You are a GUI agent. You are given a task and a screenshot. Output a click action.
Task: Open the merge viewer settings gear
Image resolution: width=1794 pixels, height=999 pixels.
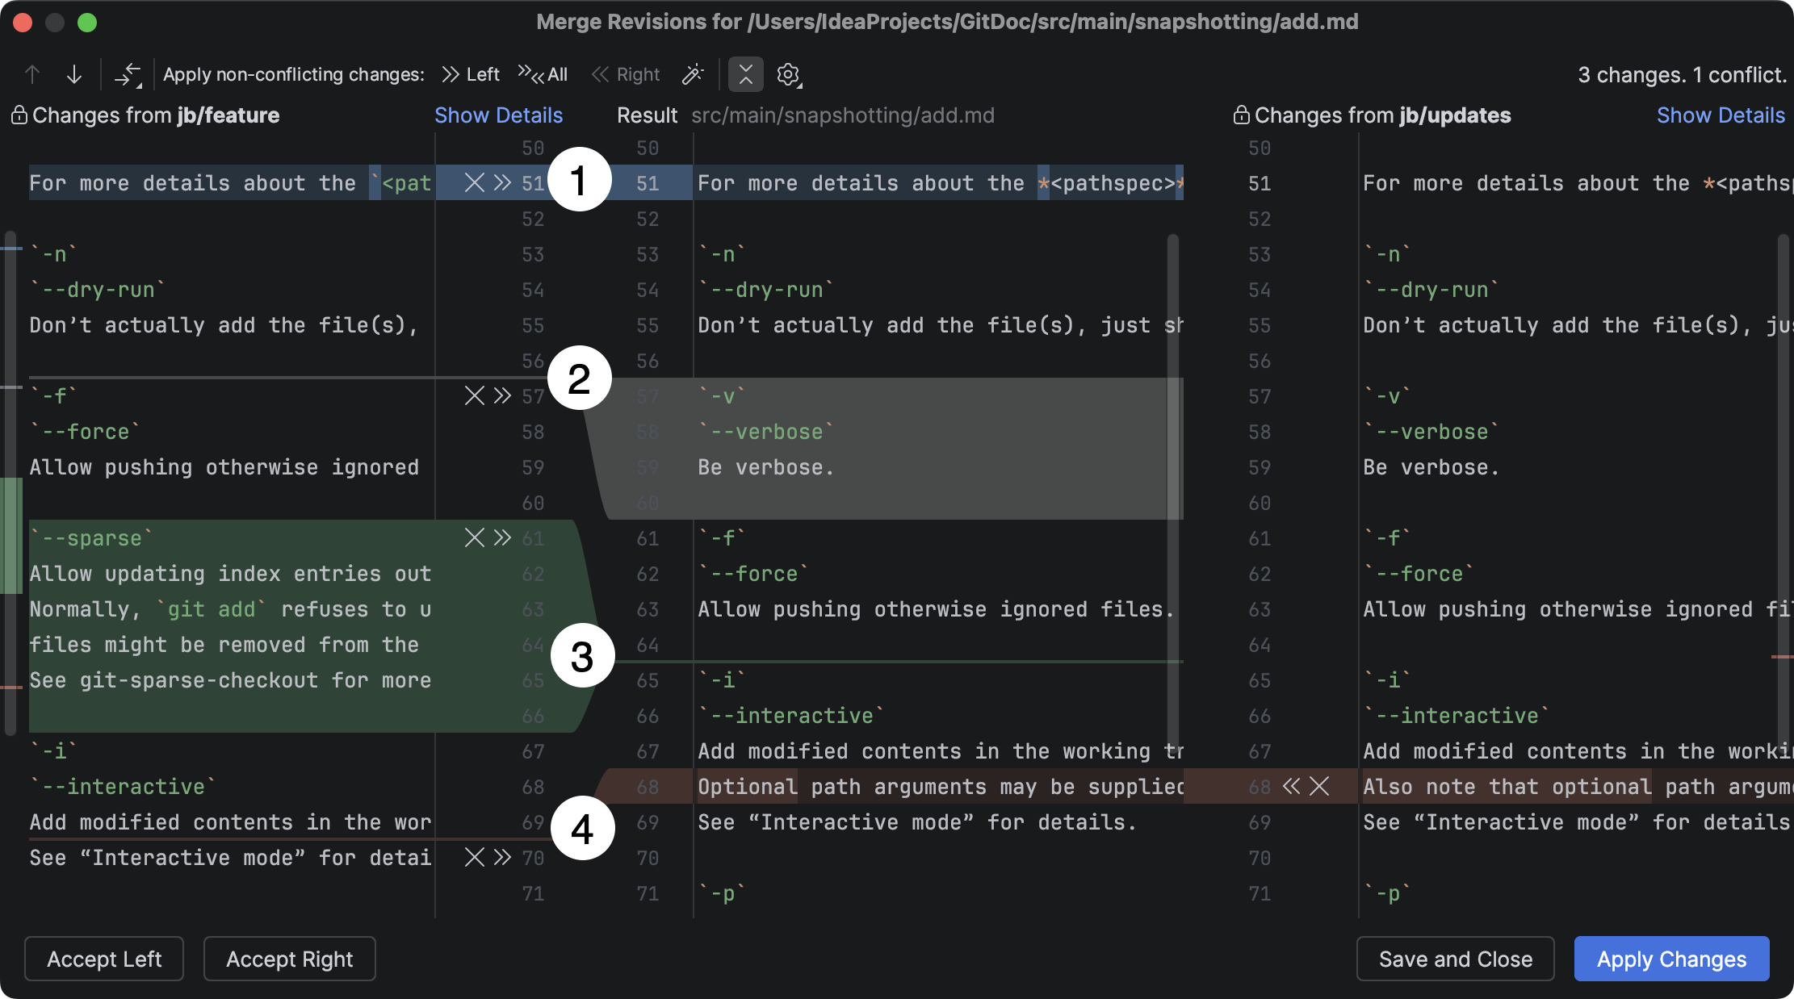coord(789,74)
